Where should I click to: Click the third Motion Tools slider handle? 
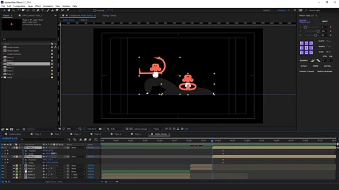(315, 35)
